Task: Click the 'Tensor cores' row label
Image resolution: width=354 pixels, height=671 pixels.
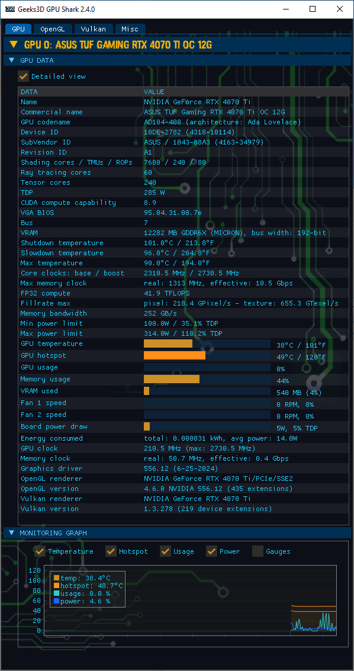Action: (x=46, y=182)
